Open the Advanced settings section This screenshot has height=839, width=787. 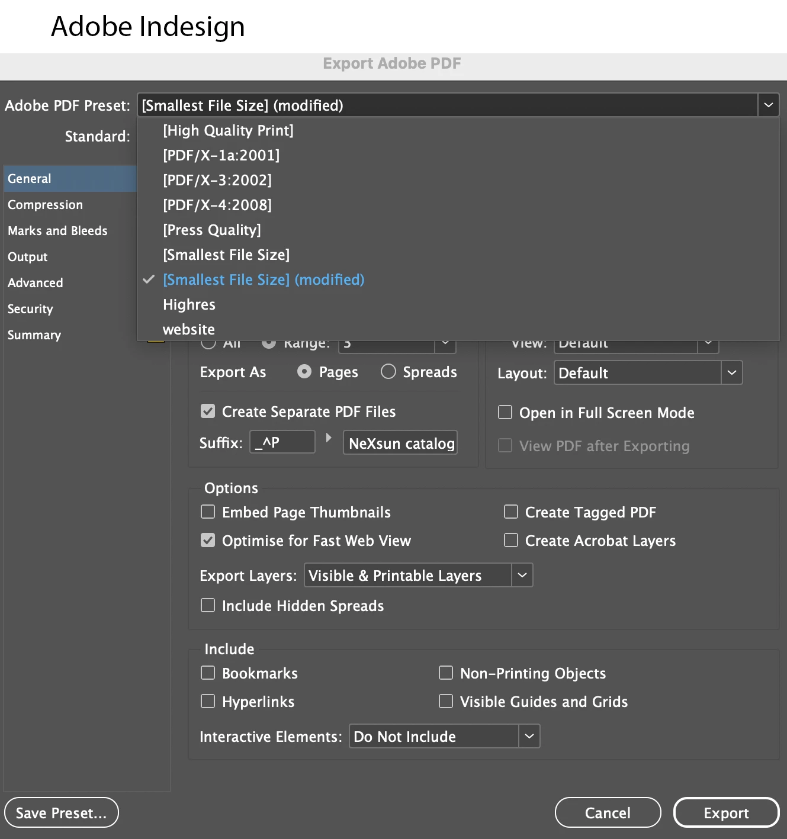(70, 283)
